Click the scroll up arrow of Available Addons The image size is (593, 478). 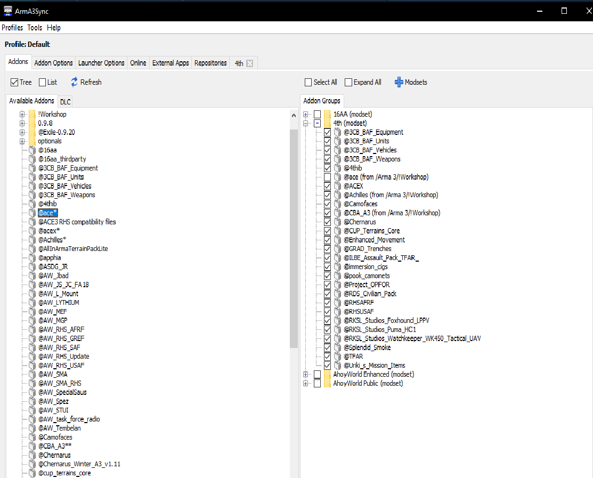(x=294, y=115)
